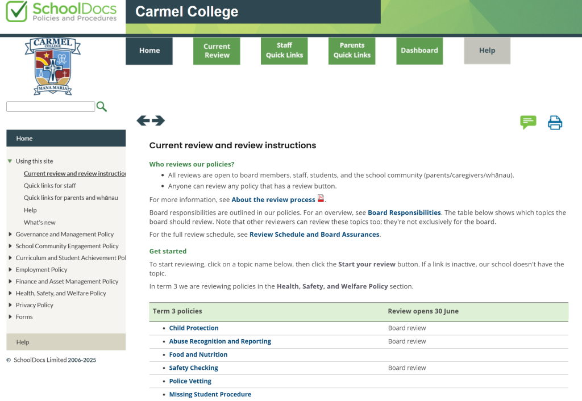Open the feedback comment icon
Screen dimensions: 582x401
tap(528, 122)
